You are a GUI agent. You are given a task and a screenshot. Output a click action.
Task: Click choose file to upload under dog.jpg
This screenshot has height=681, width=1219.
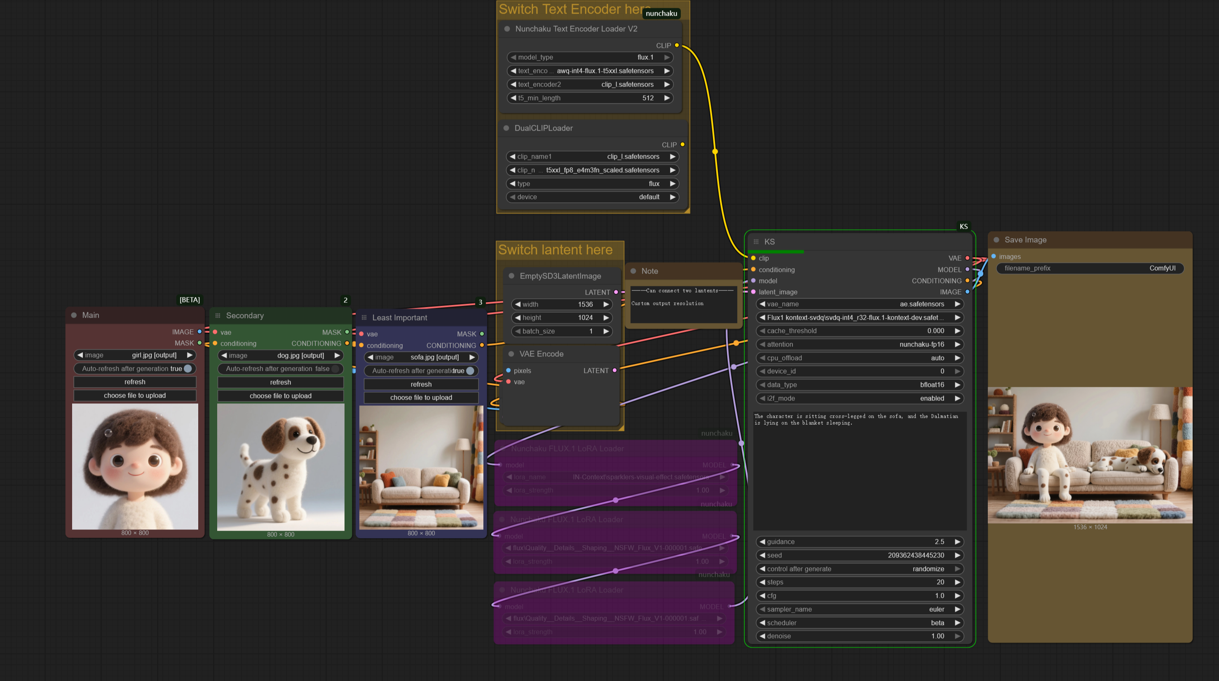(x=280, y=396)
